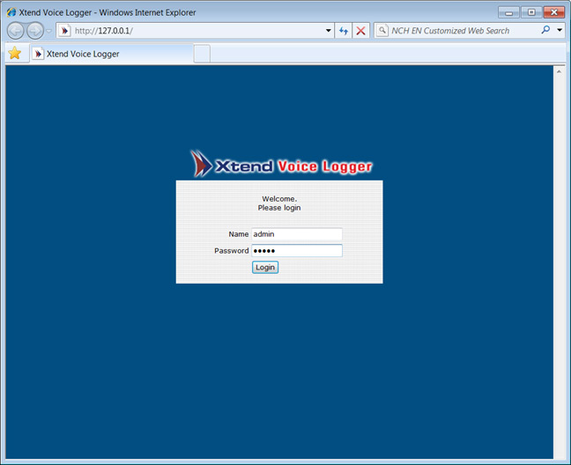Expand the address bar history dropdown arrow

tap(328, 31)
